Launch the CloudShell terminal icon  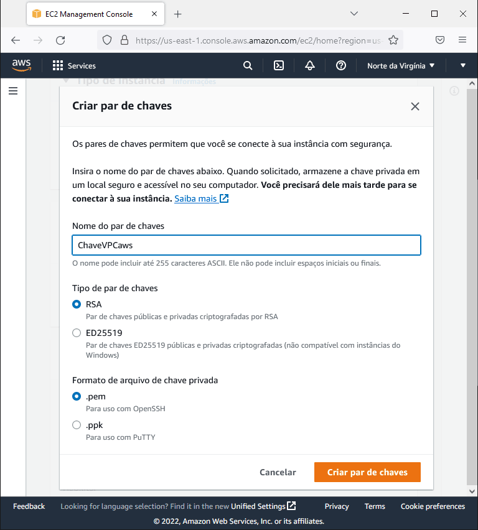tap(278, 65)
